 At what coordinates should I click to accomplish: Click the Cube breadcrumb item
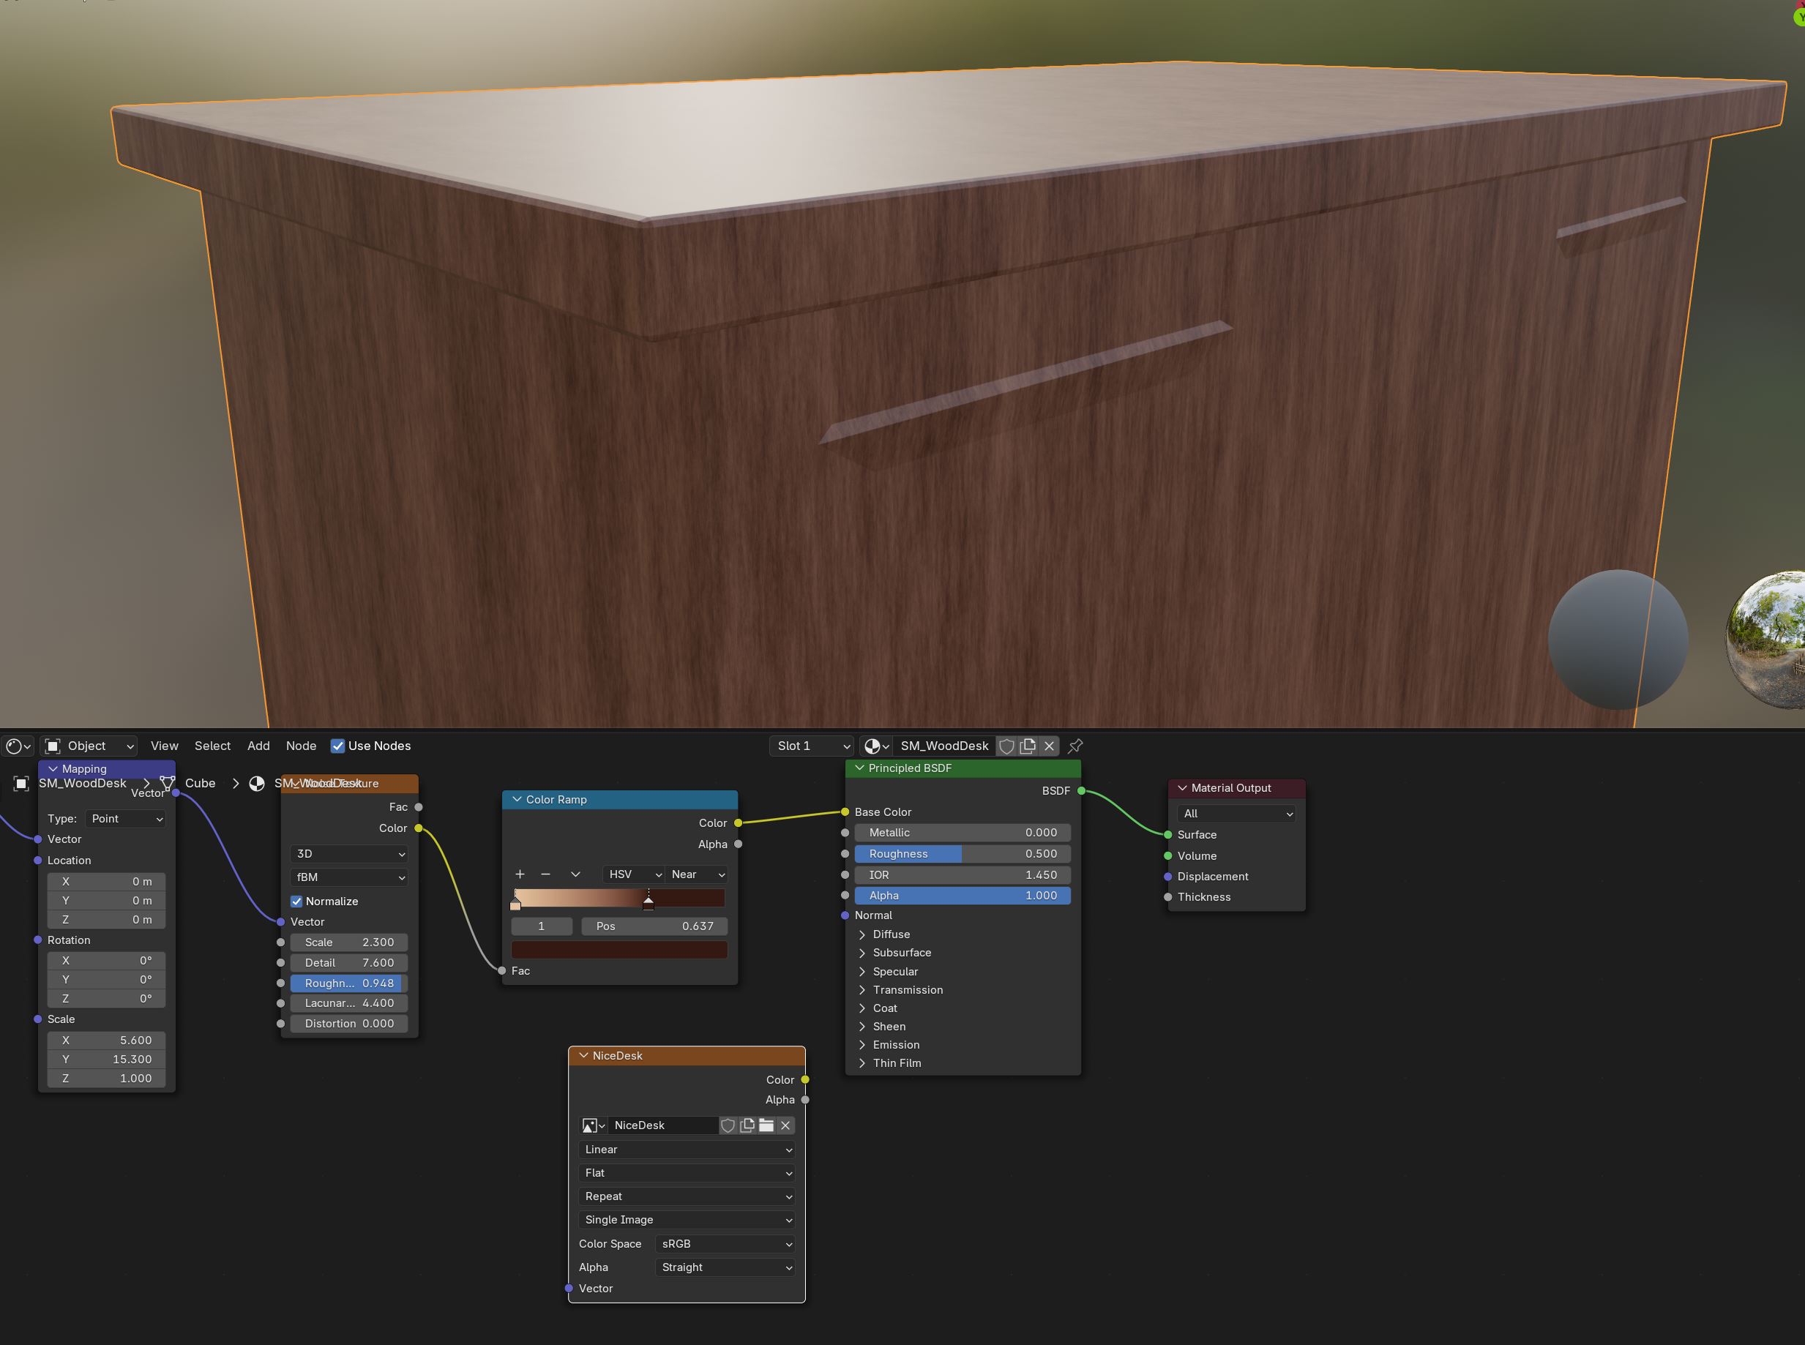coord(200,783)
